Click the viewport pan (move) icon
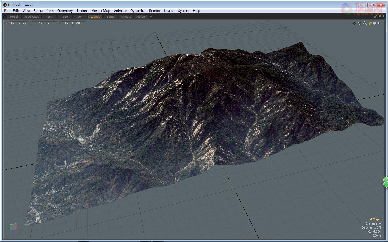 (x=354, y=23)
